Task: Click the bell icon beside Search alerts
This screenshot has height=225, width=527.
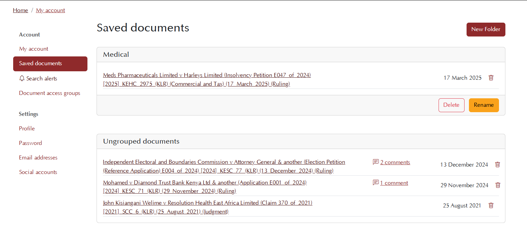Action: click(x=22, y=78)
